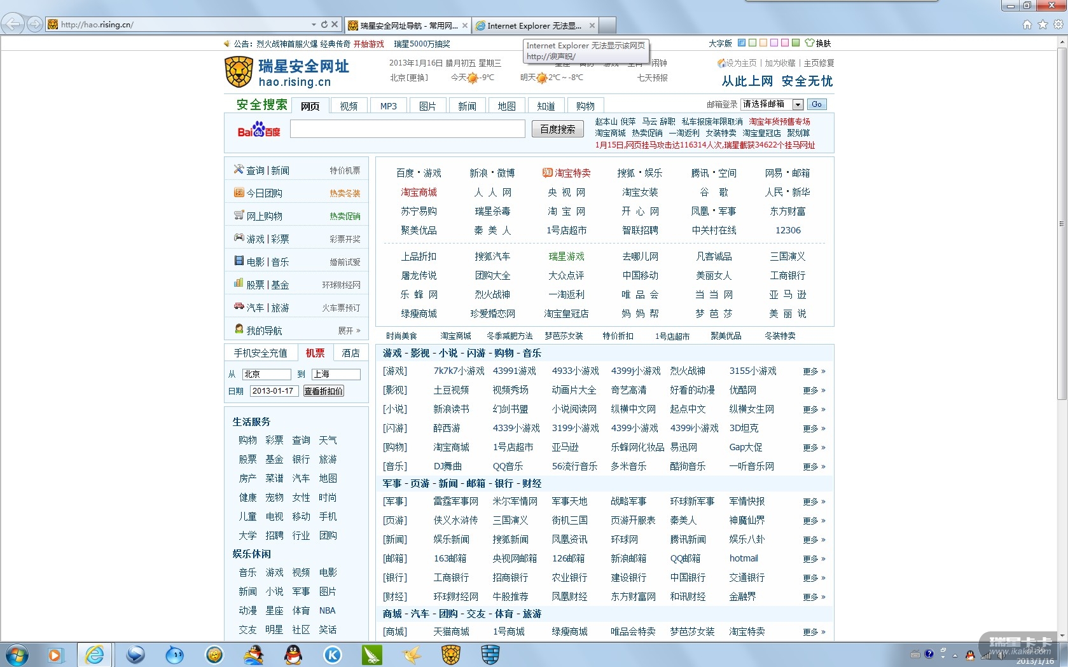
Task: Expand the address bar URL dropdown arrow
Action: pyautogui.click(x=314, y=25)
